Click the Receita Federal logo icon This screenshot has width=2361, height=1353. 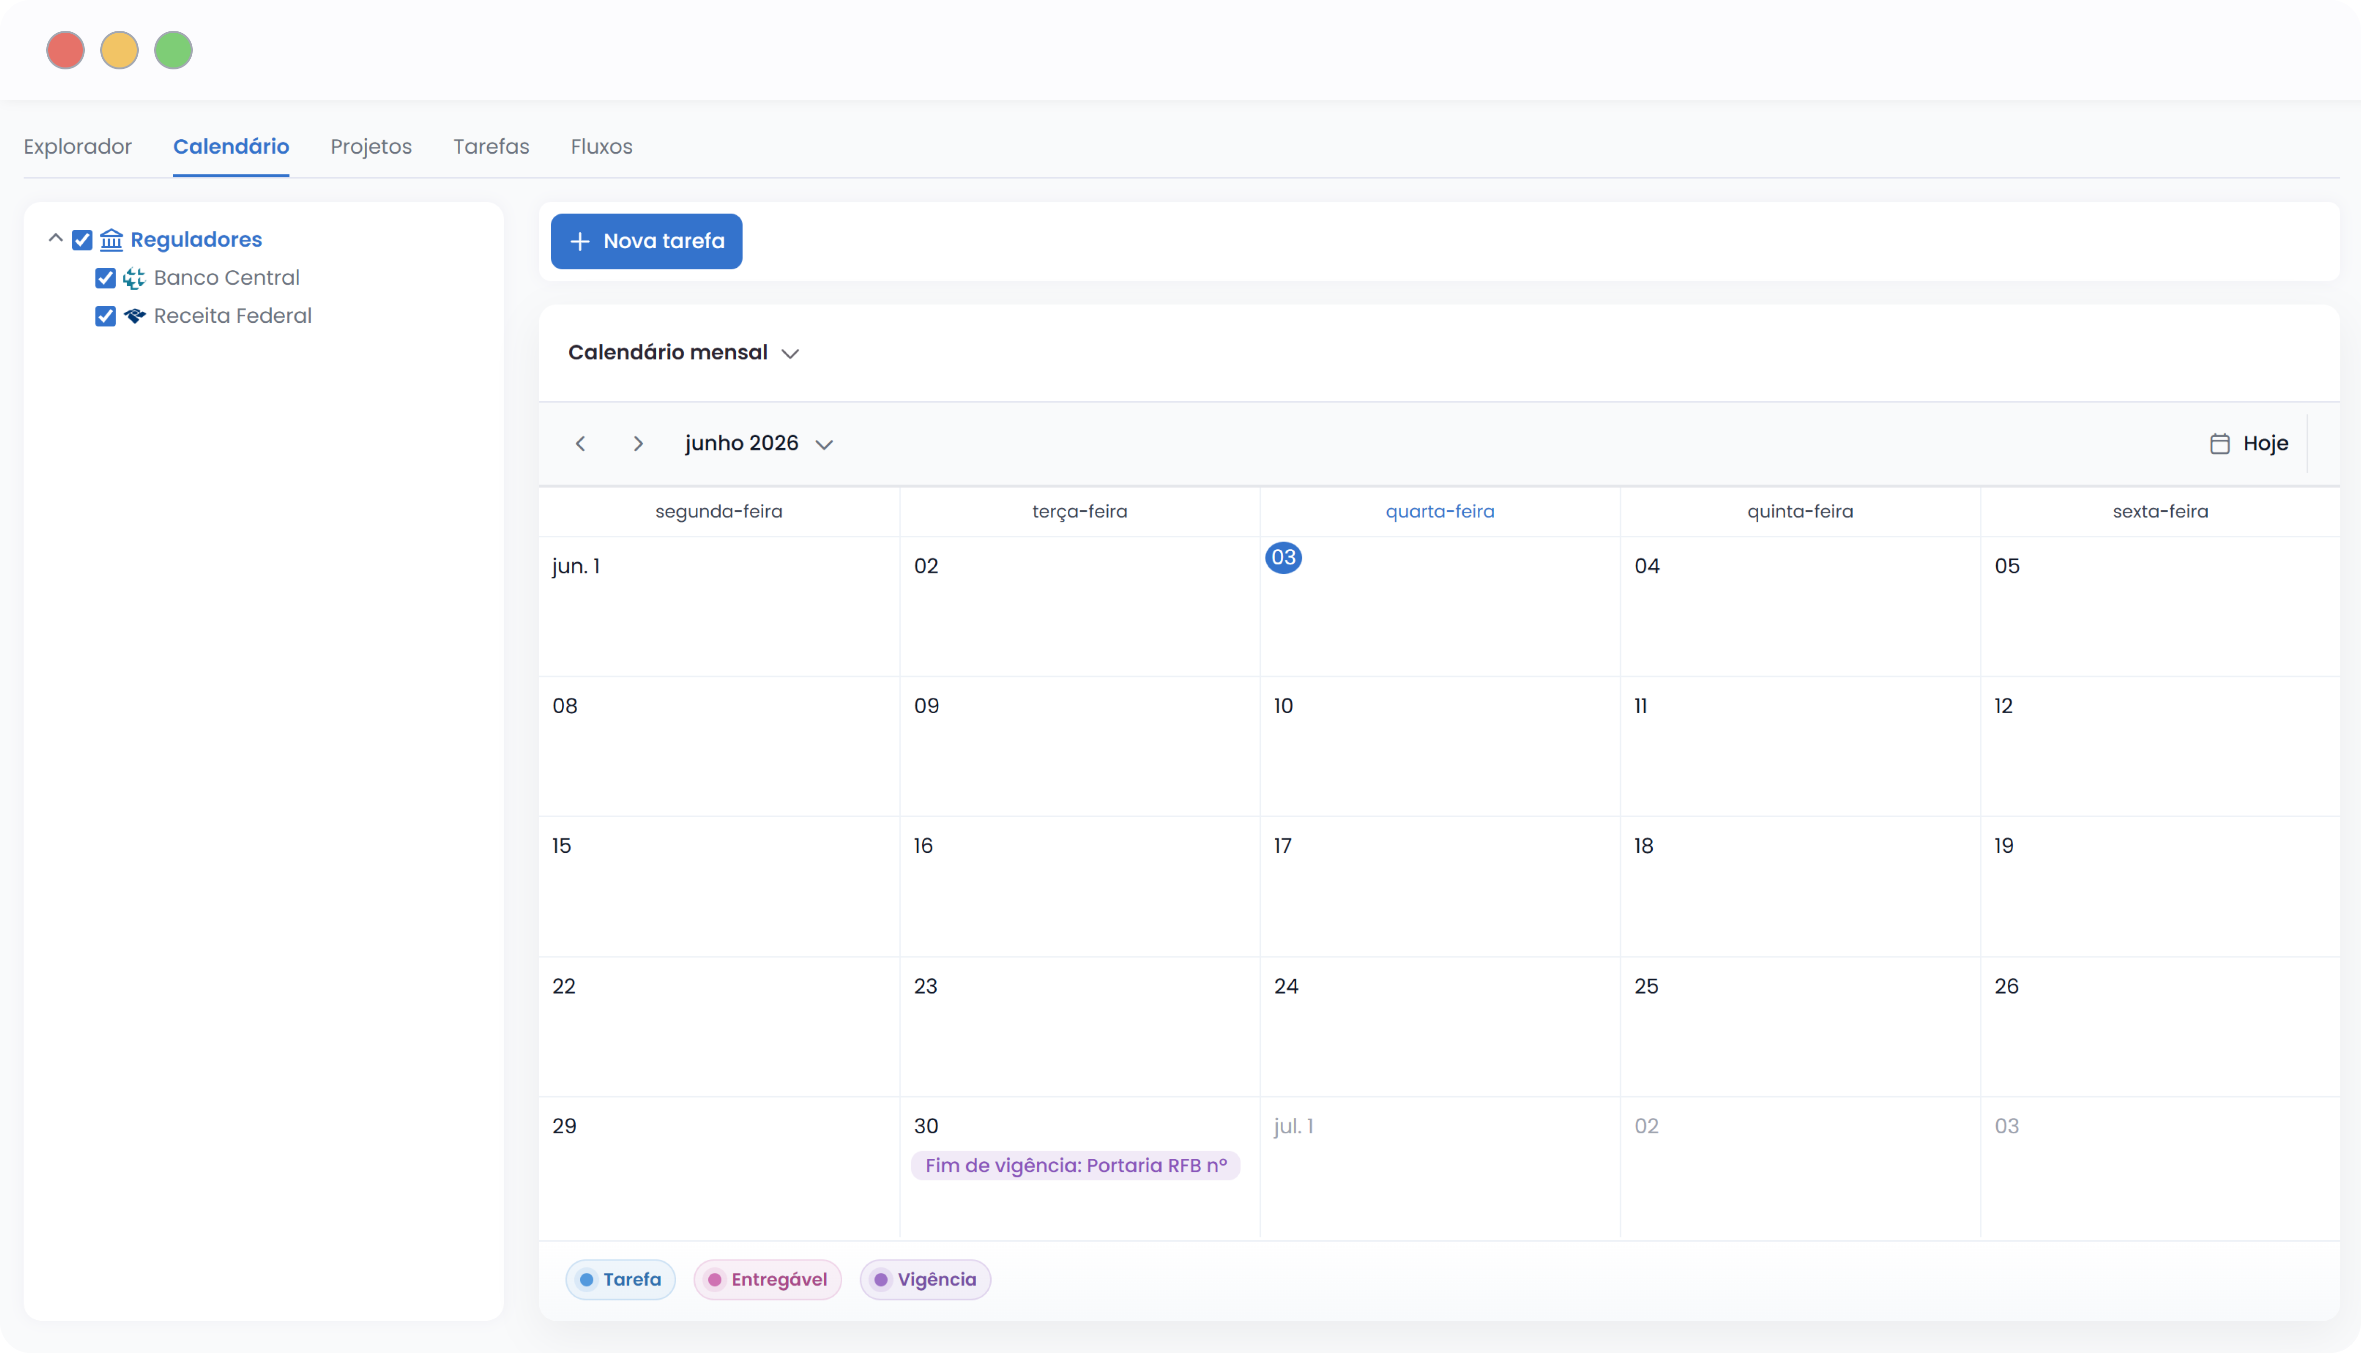(x=135, y=316)
